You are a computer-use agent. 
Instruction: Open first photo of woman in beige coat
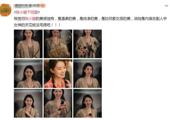tap(28, 44)
